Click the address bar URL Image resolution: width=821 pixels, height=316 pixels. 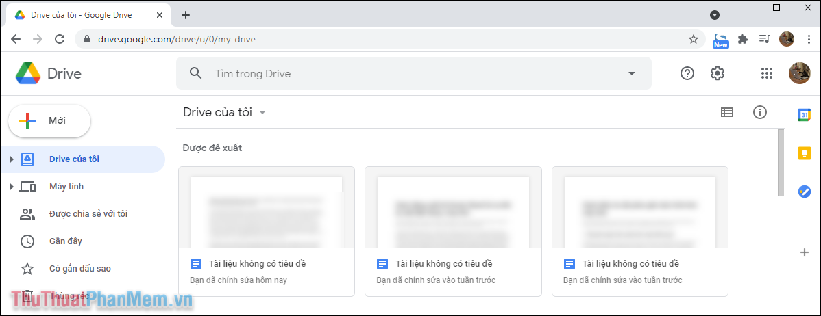pos(176,39)
